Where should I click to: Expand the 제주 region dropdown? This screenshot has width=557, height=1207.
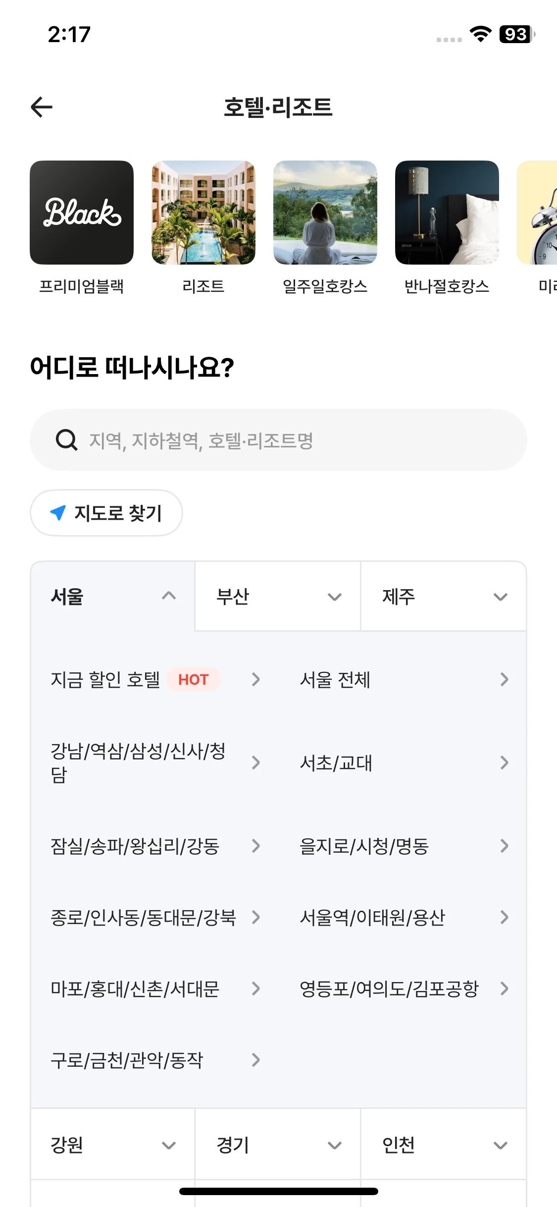[443, 596]
